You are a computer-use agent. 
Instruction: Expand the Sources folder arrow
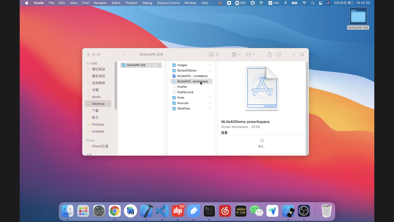pyautogui.click(x=210, y=103)
